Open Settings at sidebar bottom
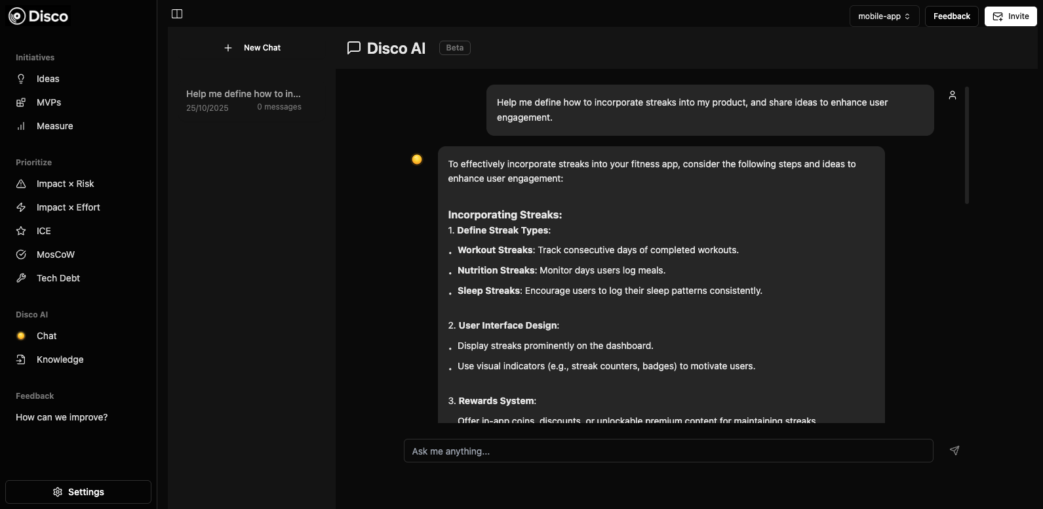 (x=78, y=492)
